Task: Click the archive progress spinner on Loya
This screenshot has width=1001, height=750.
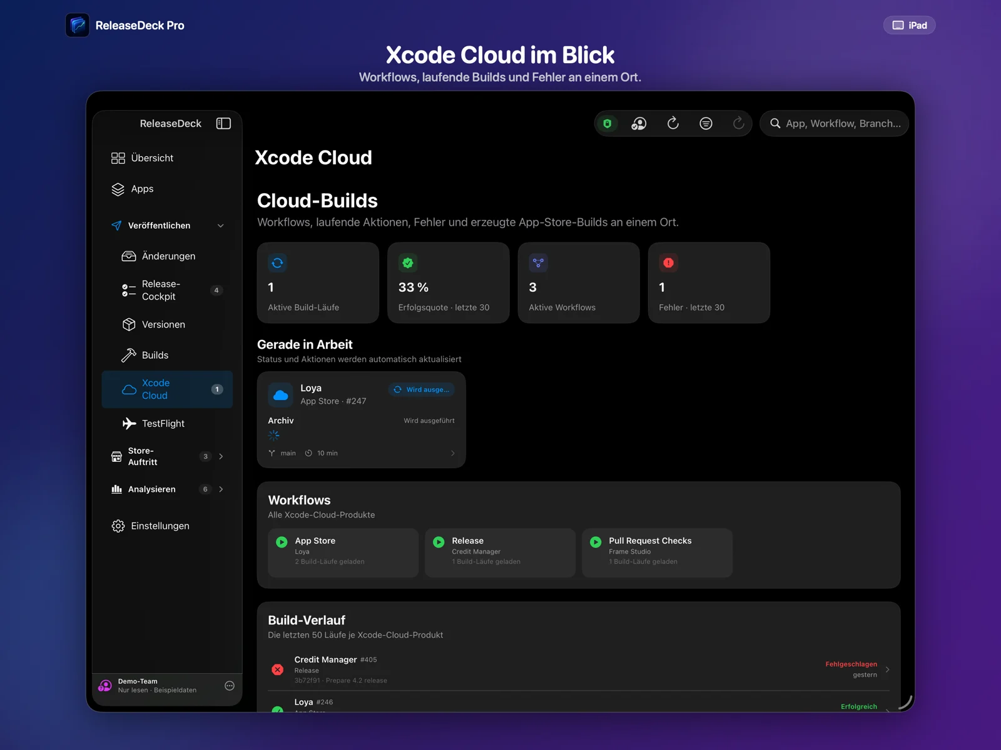Action: click(x=273, y=435)
